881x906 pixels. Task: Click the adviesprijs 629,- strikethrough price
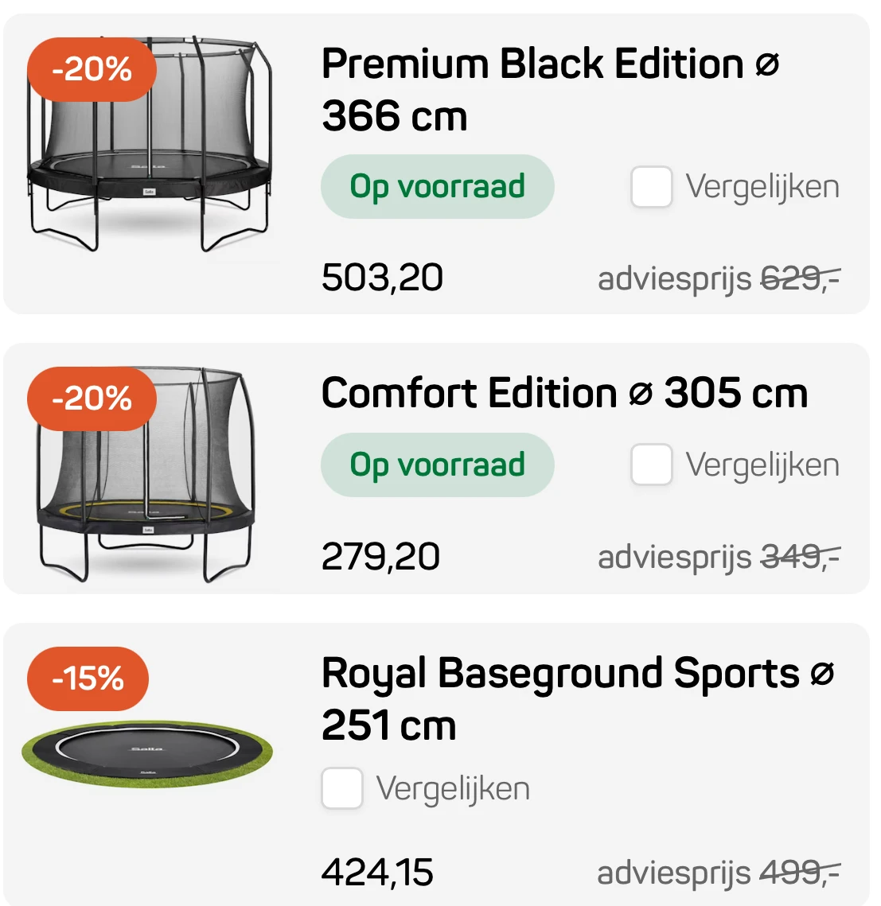[x=800, y=278]
